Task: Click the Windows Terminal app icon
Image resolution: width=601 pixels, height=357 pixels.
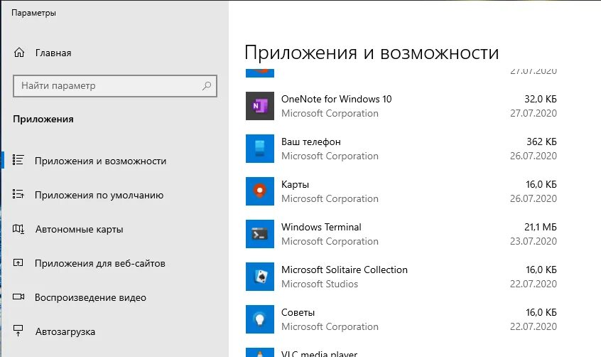Action: (260, 234)
